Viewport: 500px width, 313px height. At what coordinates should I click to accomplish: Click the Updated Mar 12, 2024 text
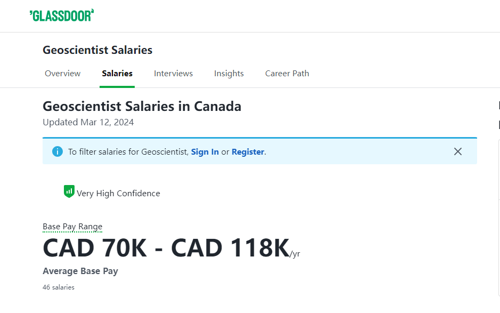coord(88,122)
